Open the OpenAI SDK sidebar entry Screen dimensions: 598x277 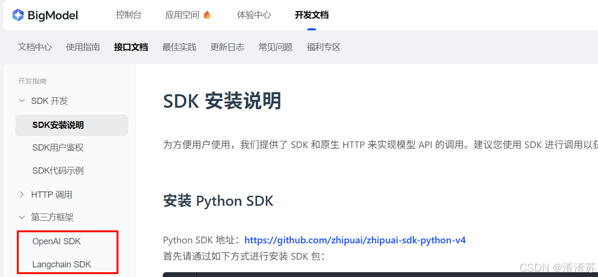click(56, 241)
